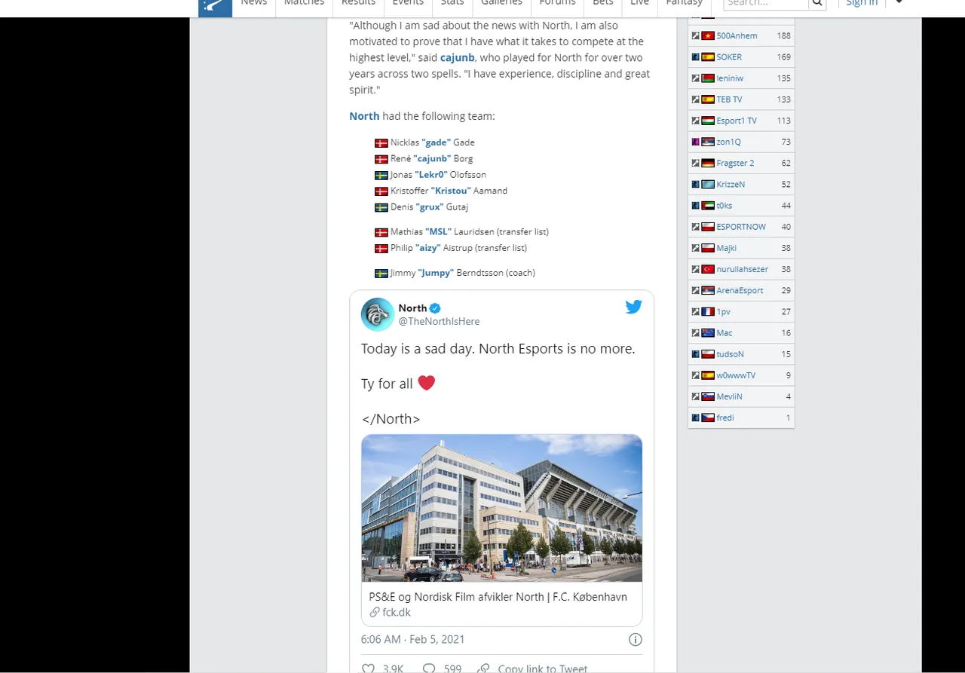This screenshot has width=965, height=673.
Task: Open the @TheNorthIsHere Twitter handle
Action: pos(439,322)
